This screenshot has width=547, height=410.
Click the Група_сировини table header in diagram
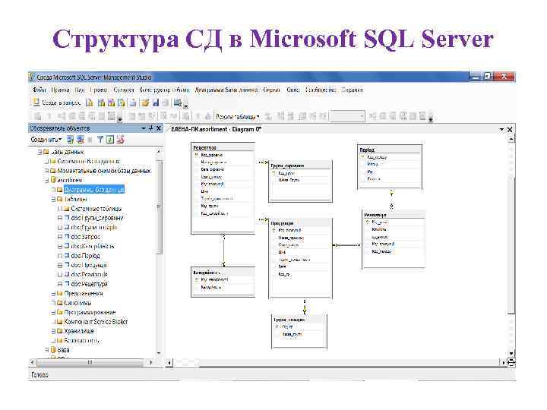click(300, 166)
